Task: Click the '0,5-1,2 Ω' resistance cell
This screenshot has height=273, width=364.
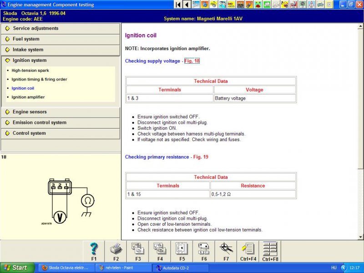Action: [253, 194]
